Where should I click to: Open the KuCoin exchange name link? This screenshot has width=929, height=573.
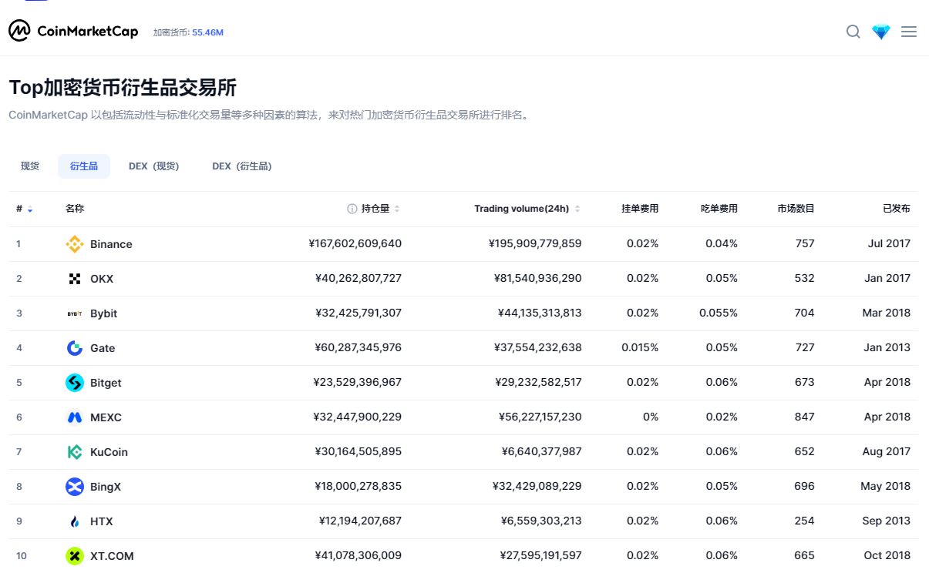tap(109, 452)
